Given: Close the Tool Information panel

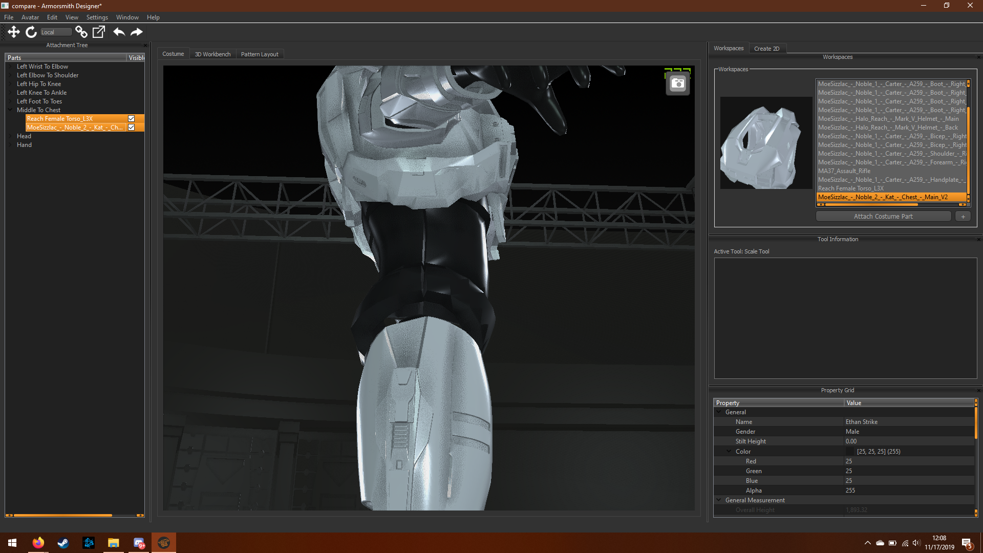Looking at the screenshot, I should pos(978,239).
